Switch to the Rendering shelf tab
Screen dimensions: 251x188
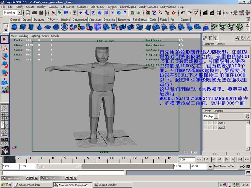click(x=124, y=19)
